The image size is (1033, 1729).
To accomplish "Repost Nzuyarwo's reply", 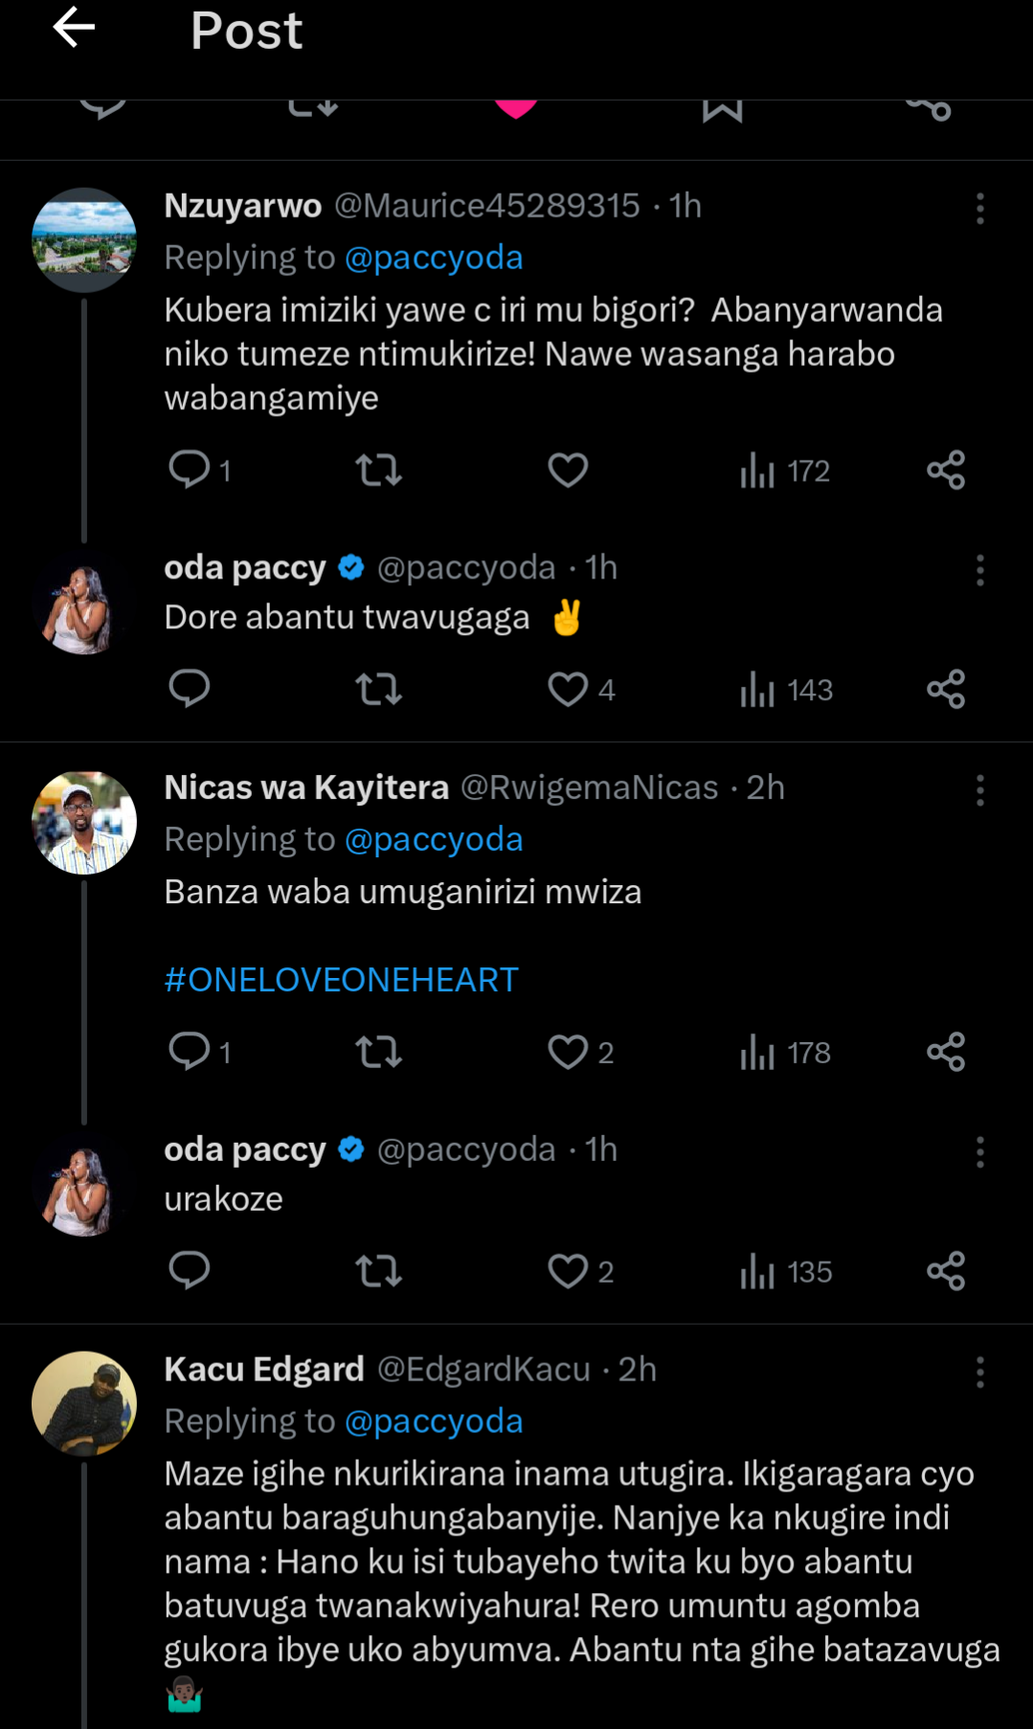I will (x=378, y=470).
